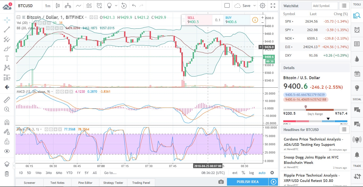This screenshot has width=363, height=187.
Task: Open the Alerts panel in right sidebar
Action: click(x=357, y=30)
